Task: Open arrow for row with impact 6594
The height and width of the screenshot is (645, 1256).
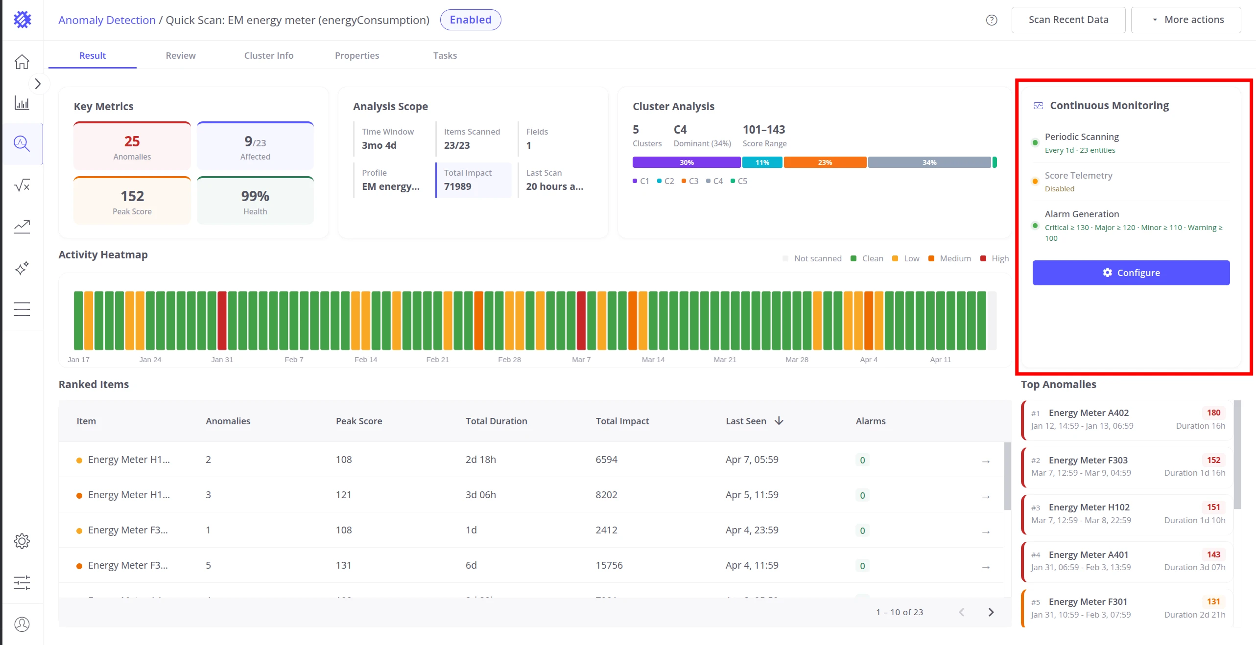Action: (x=986, y=461)
